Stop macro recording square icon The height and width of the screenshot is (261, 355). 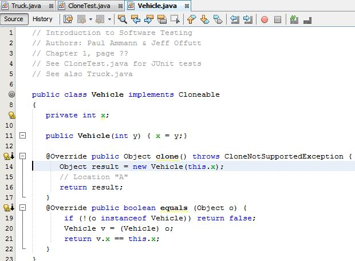(x=278, y=19)
